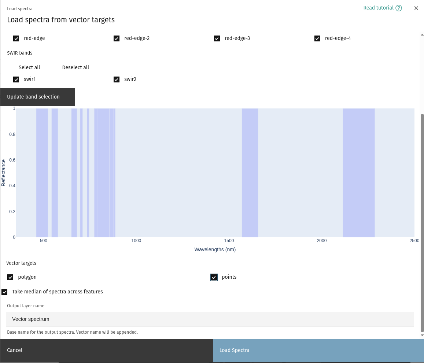Disable Take median of spectra across features

tap(4, 292)
